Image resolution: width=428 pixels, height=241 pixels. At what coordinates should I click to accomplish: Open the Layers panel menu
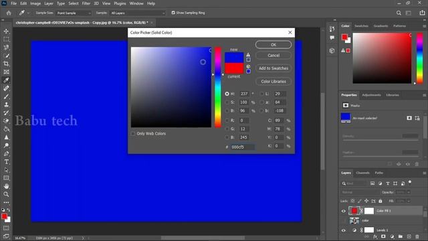425,173
